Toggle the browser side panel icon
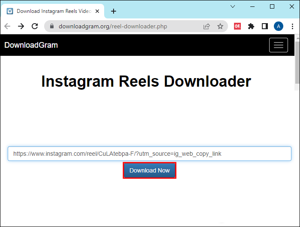Viewport: 300px width, 227px height. (x=265, y=26)
